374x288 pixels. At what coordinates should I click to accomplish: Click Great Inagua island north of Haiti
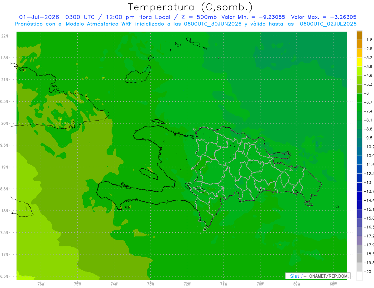point(137,75)
